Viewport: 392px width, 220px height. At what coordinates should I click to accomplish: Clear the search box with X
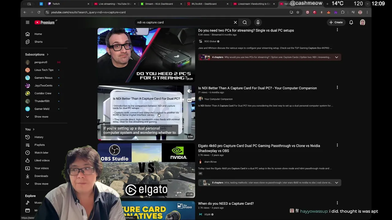click(x=235, y=22)
